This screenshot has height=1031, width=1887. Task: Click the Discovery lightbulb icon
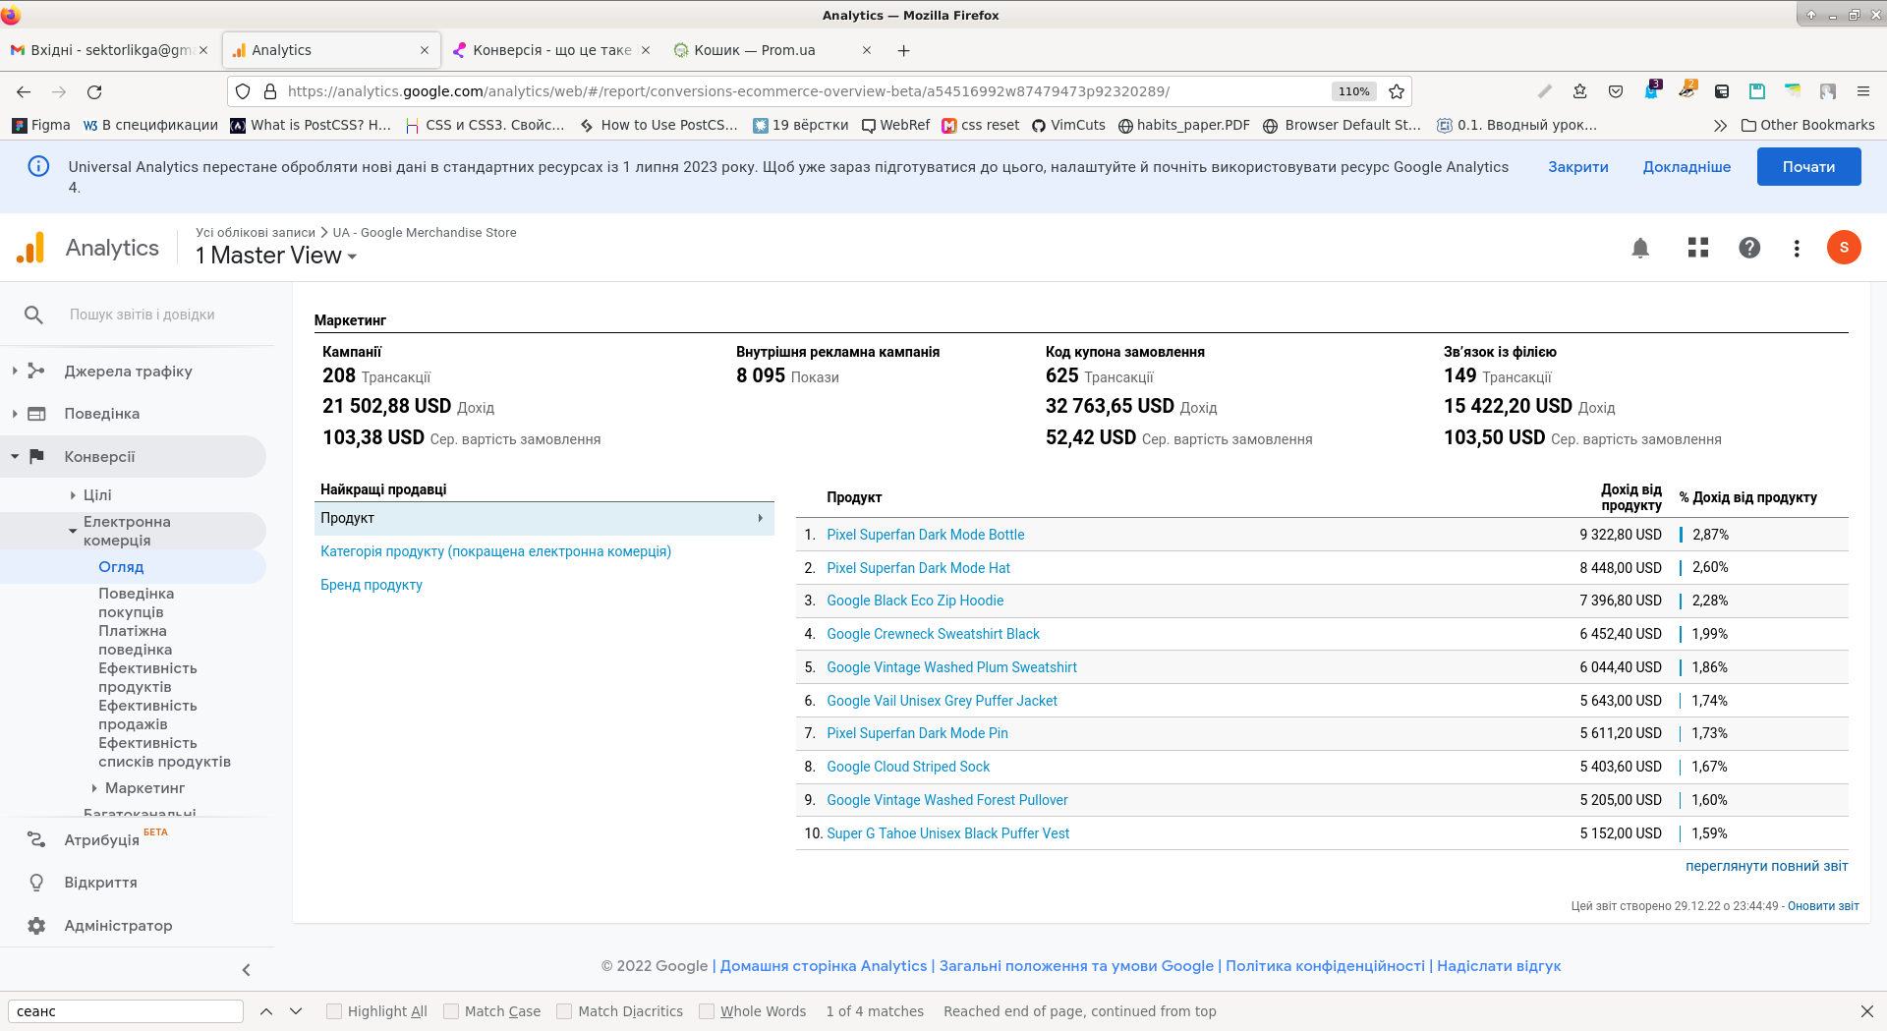[x=36, y=883]
